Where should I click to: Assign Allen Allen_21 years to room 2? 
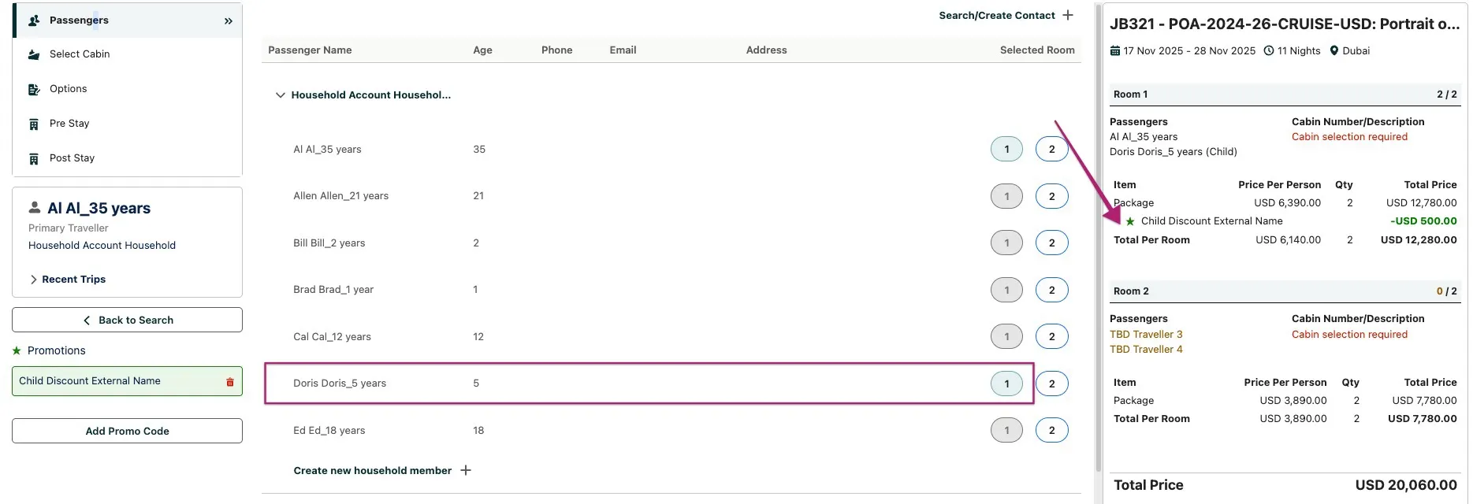point(1051,196)
